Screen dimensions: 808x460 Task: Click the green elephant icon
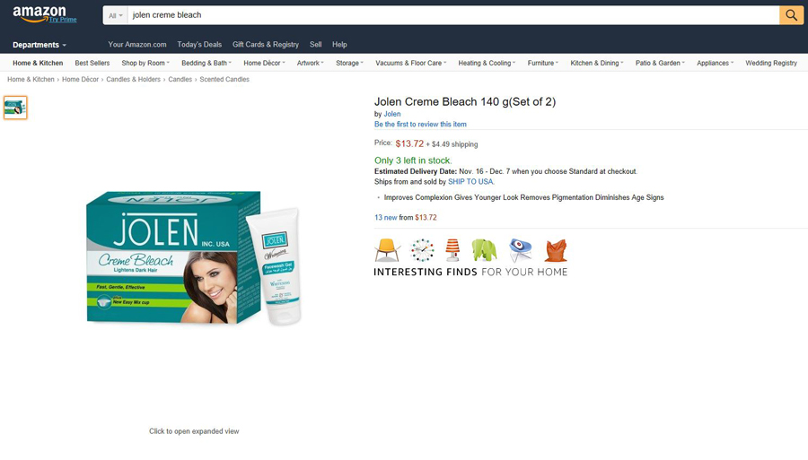[485, 250]
